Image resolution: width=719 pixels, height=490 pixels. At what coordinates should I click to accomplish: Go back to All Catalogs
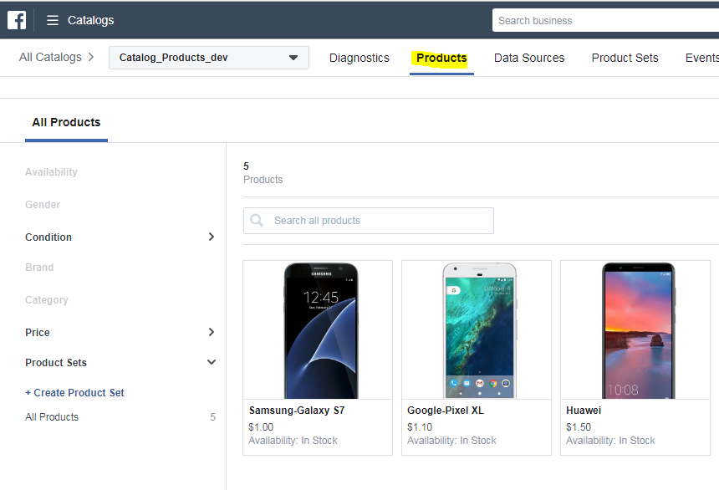[50, 58]
